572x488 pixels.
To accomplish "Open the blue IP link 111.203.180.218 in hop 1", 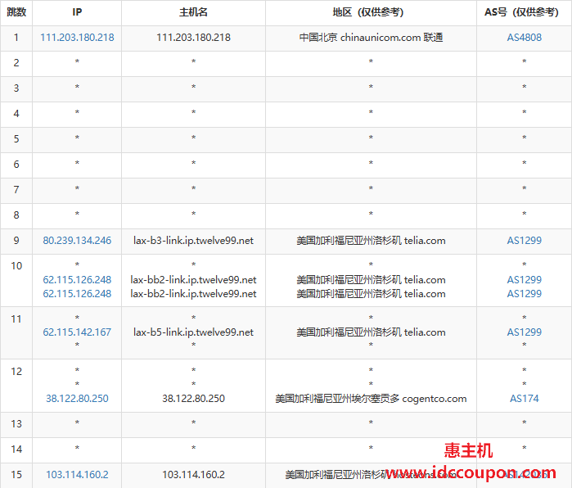I will tap(77, 38).
